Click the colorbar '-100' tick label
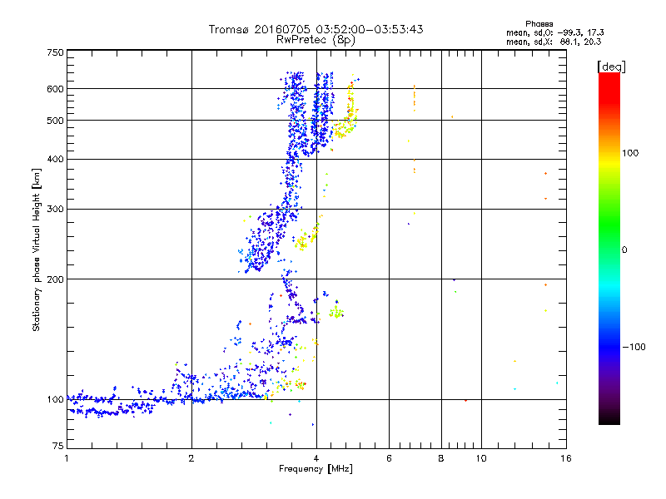Image resolution: width=666 pixels, height=499 pixels. 634,347
